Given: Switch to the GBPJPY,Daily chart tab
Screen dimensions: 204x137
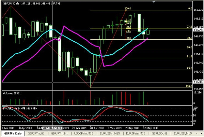Looking at the screenshot, I should [x=13, y=133].
